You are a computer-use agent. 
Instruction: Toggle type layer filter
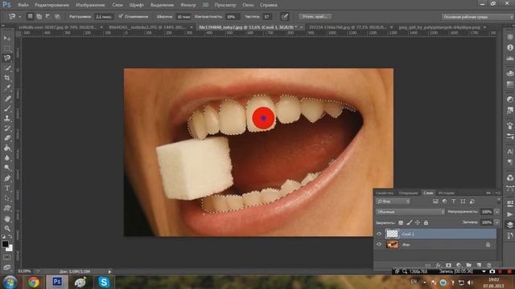(x=454, y=201)
